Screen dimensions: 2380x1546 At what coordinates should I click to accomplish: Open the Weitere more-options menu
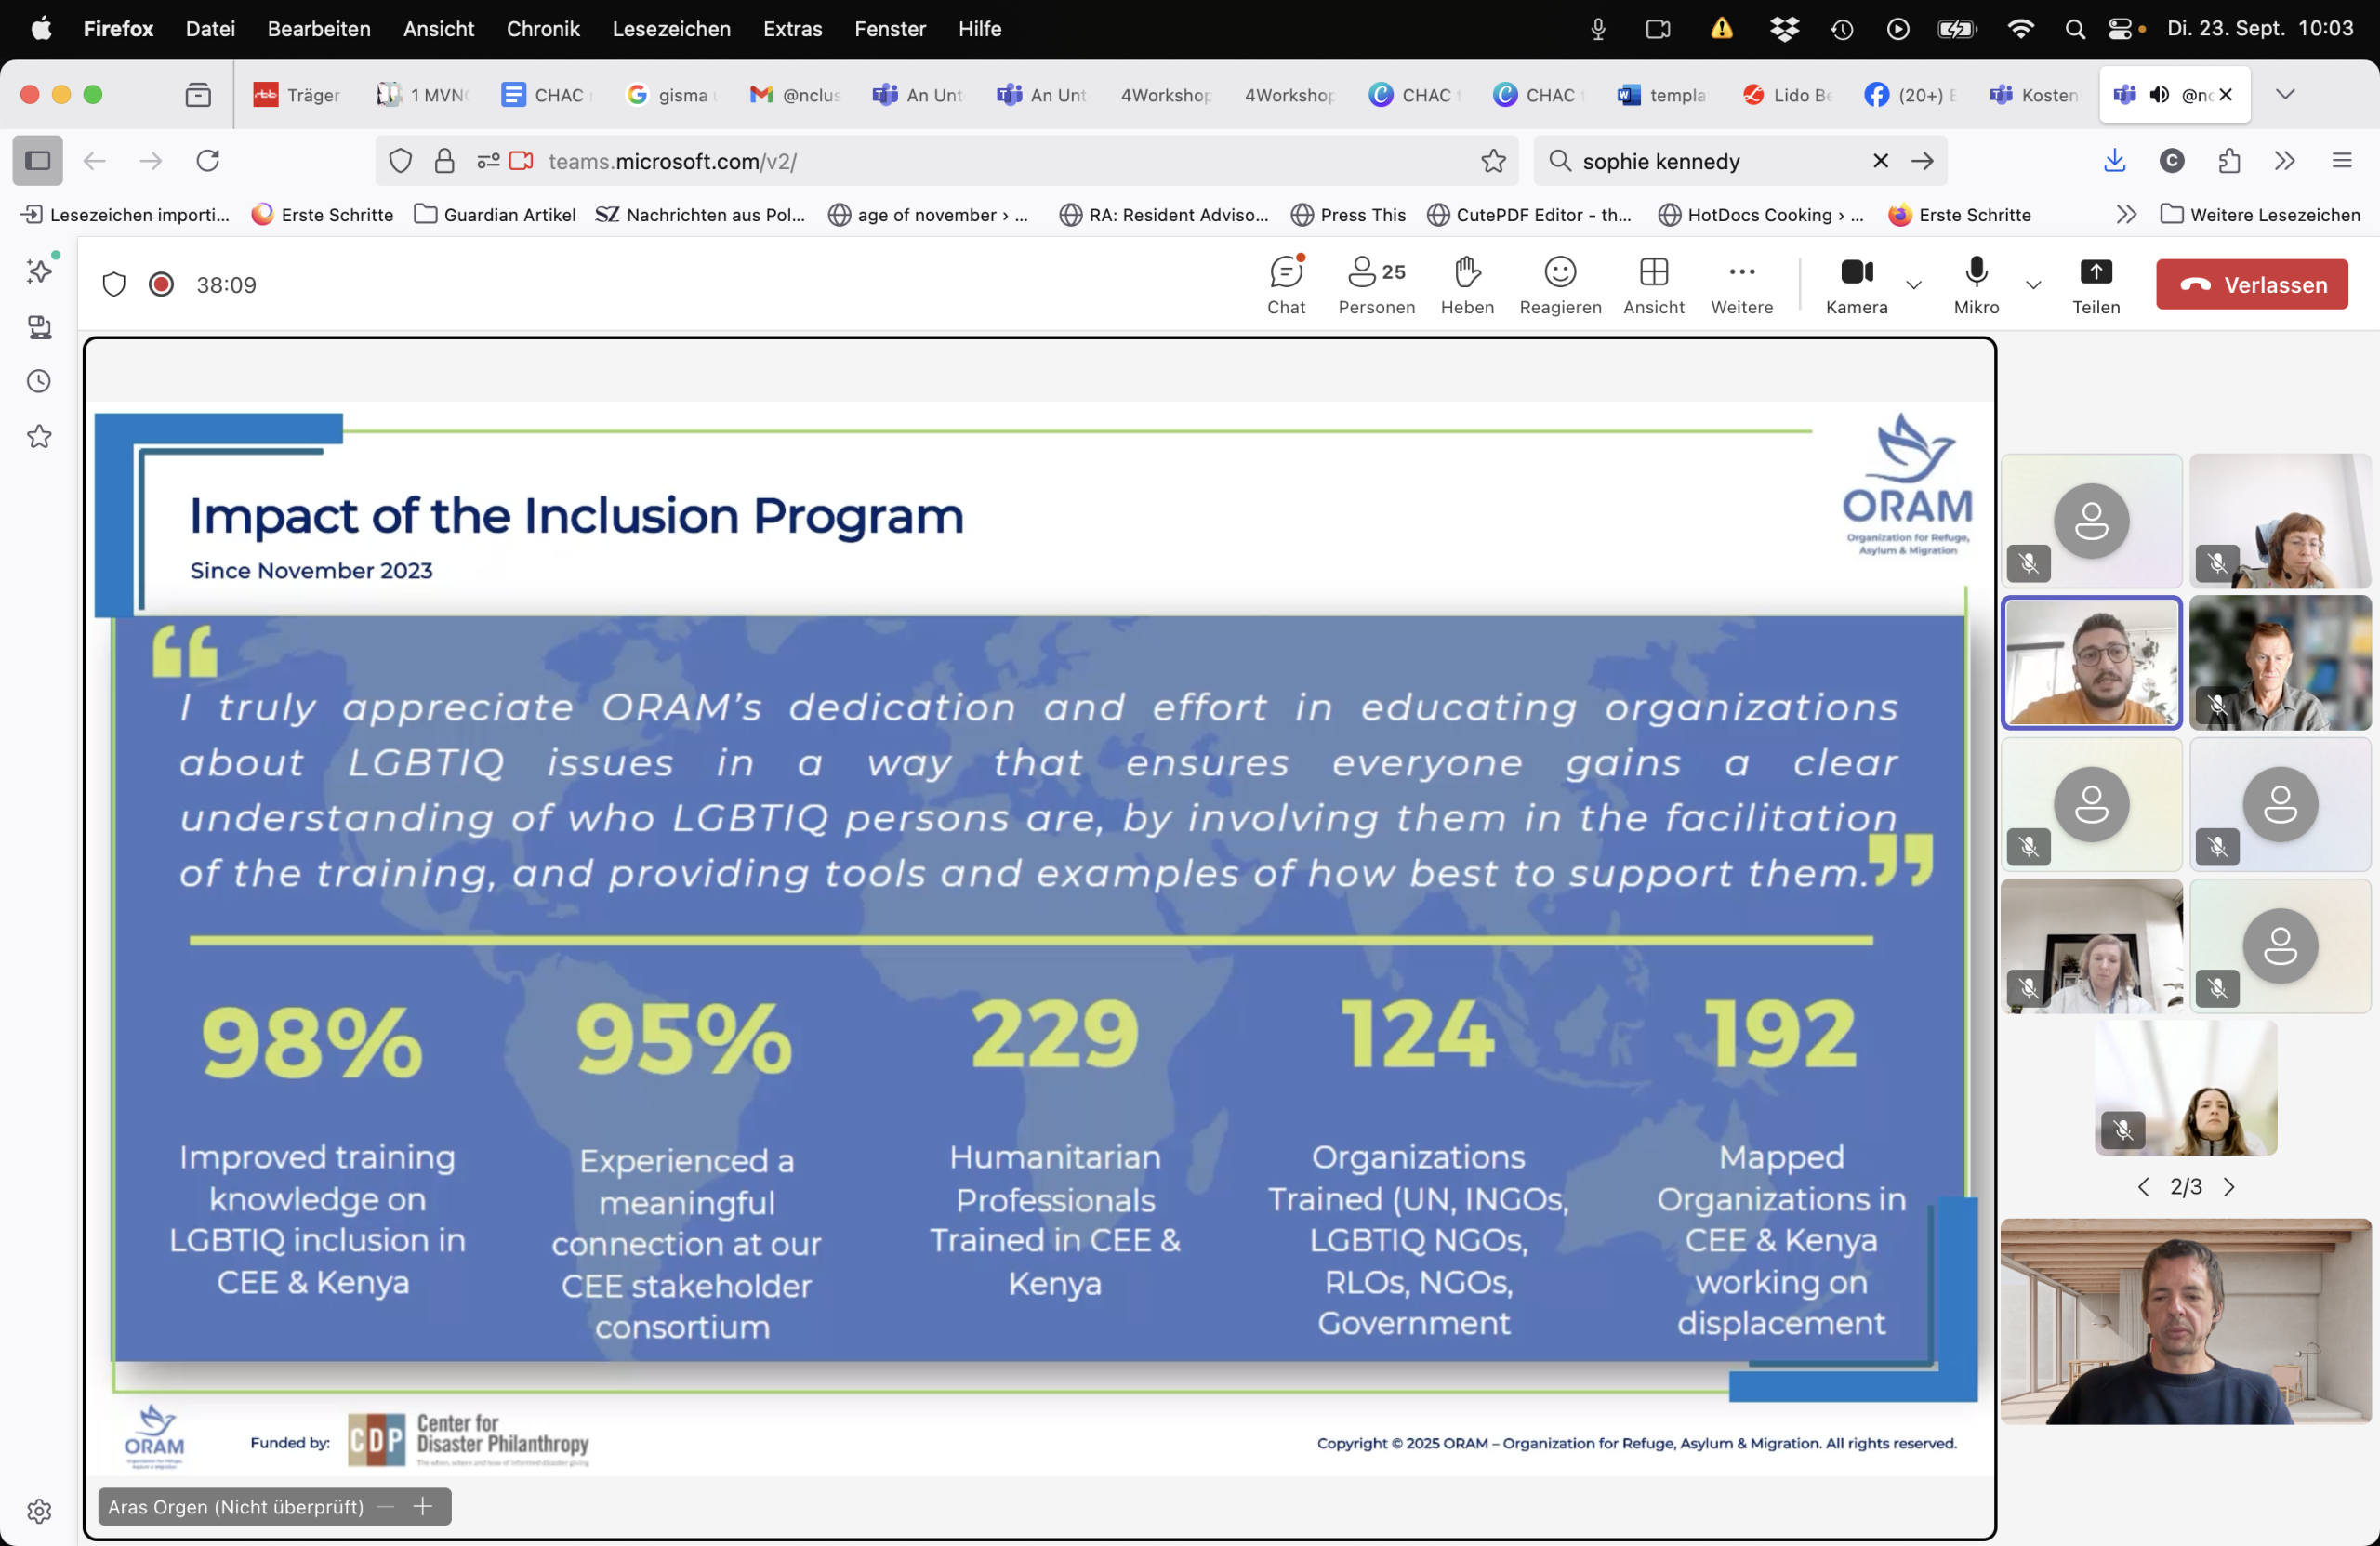coord(1741,285)
